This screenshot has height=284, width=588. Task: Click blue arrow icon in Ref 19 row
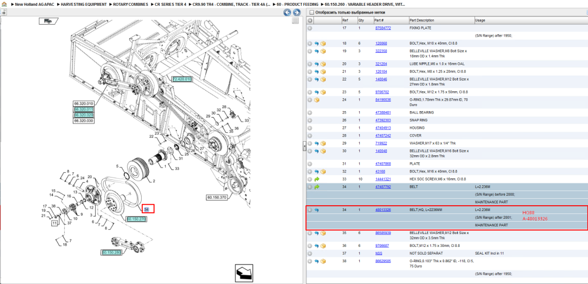coord(316,51)
